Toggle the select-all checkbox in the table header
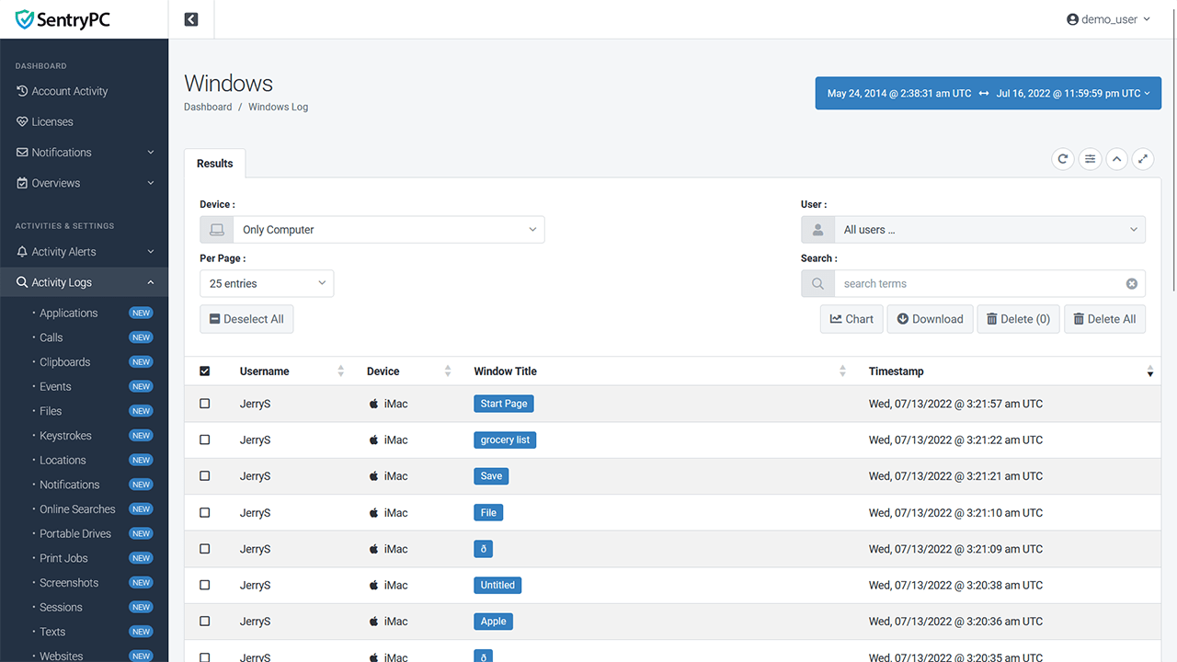This screenshot has height=662, width=1177. coord(205,371)
